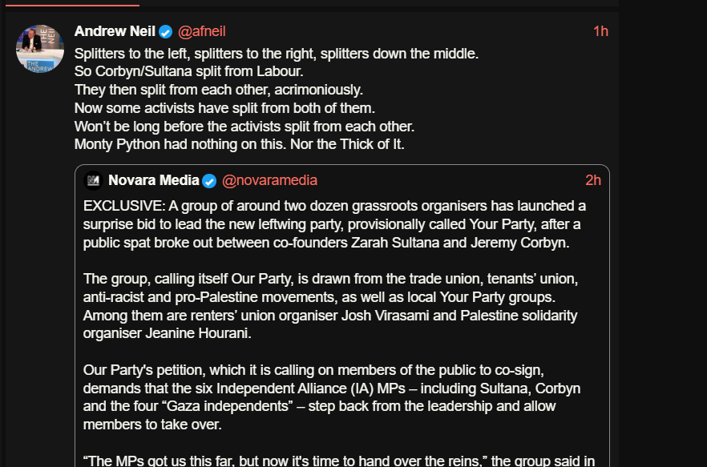Select the active tab indicator at top

pyautogui.click(x=72, y=6)
